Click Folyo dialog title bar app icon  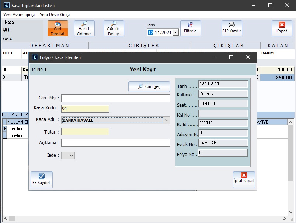point(35,57)
